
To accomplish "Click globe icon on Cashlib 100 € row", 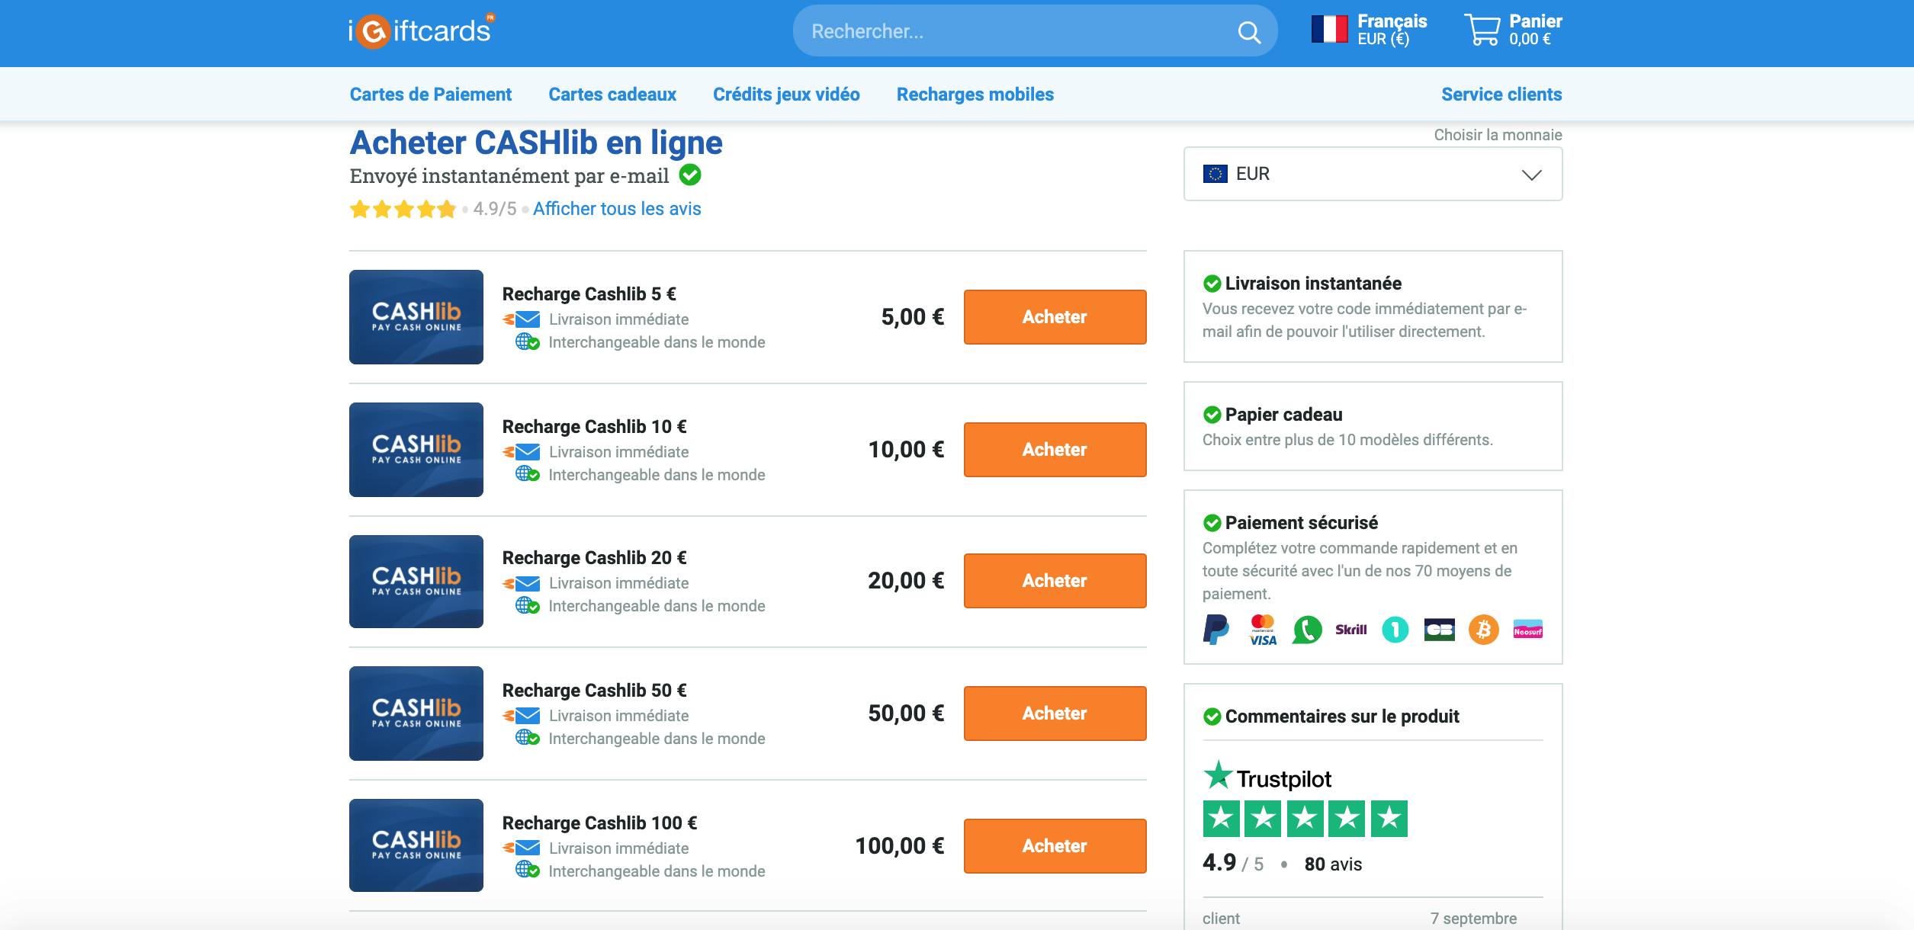I will [527, 870].
